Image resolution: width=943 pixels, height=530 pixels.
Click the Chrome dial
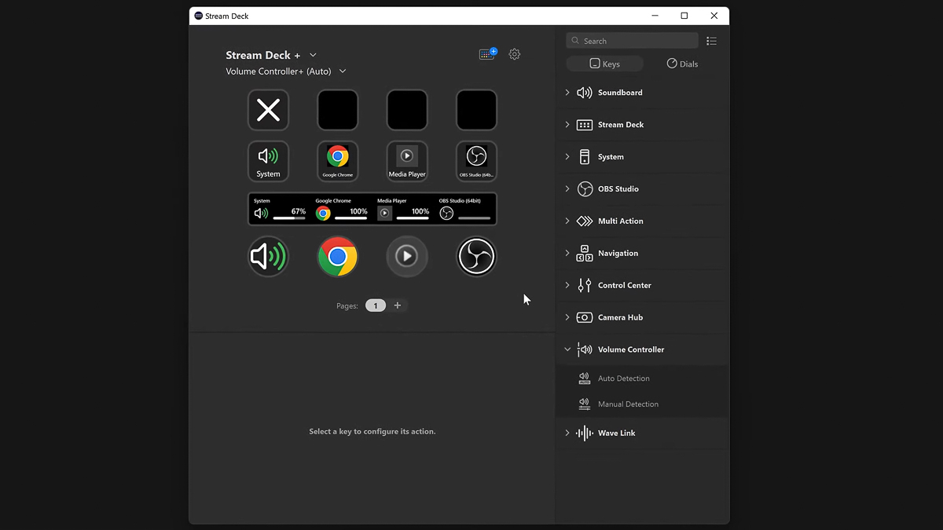point(338,256)
